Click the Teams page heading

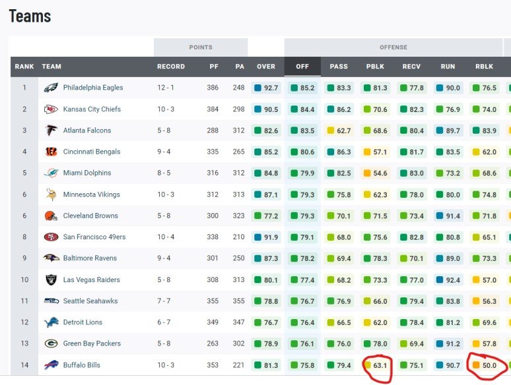point(30,16)
